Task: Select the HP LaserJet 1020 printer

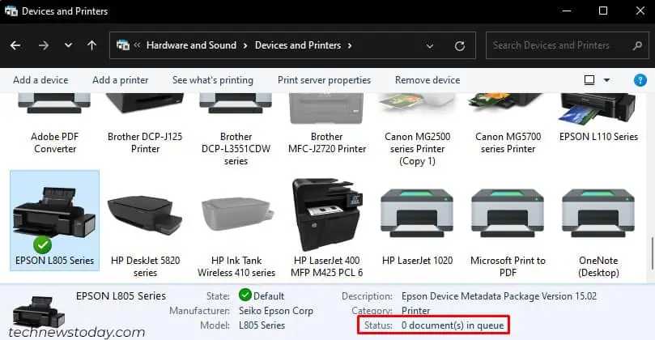Action: pyautogui.click(x=417, y=213)
